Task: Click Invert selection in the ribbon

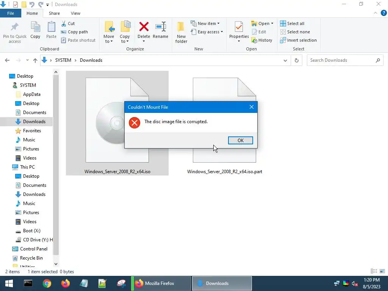Action: (298, 40)
